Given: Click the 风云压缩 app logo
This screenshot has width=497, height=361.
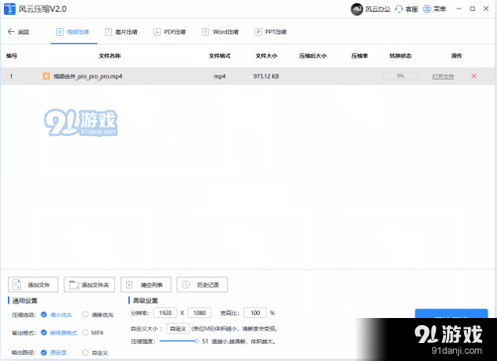Looking at the screenshot, I should point(9,9).
